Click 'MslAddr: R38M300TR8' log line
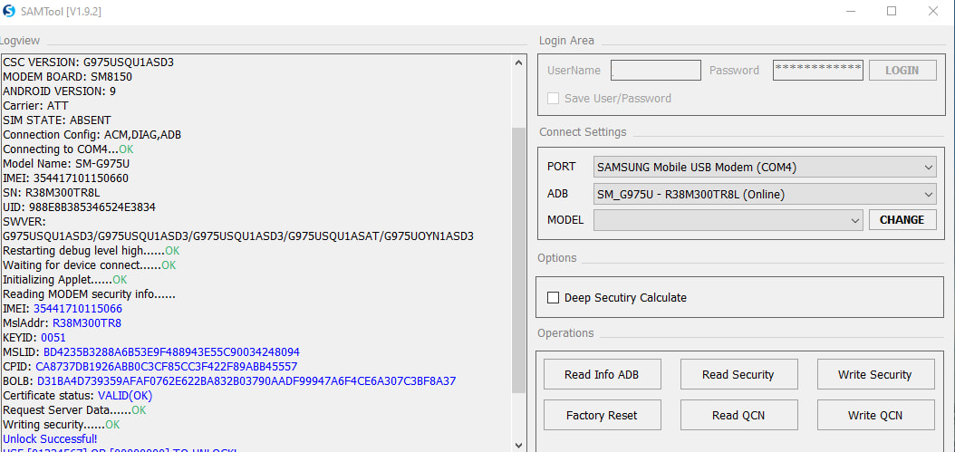Image resolution: width=955 pixels, height=452 pixels. pos(63,322)
